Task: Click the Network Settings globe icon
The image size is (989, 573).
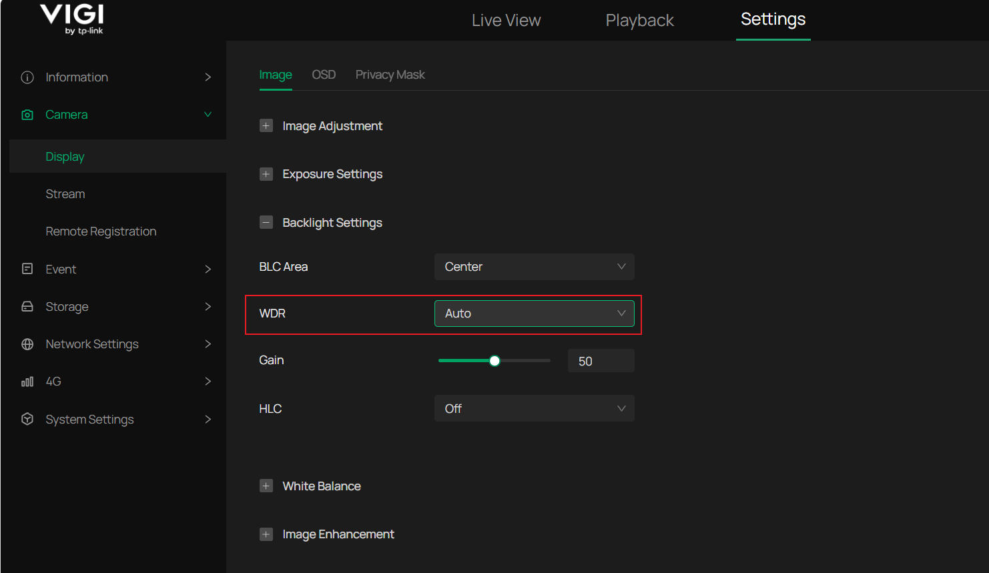Action: click(x=27, y=344)
